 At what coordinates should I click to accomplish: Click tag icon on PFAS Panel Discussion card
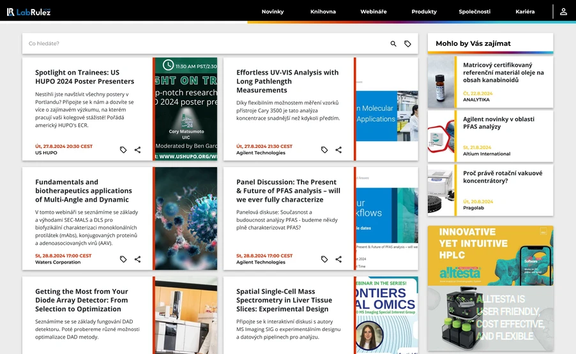[x=324, y=259]
